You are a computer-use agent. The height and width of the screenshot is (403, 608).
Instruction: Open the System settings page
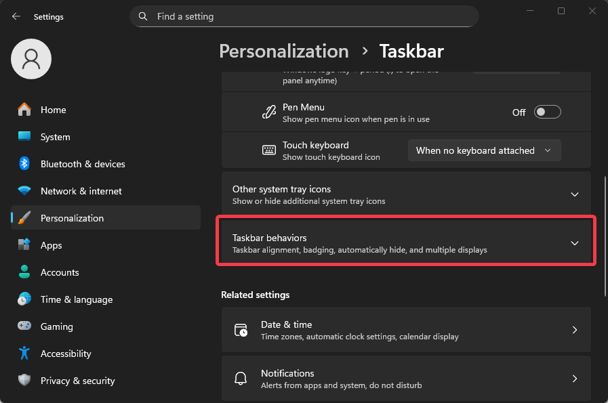(55, 137)
